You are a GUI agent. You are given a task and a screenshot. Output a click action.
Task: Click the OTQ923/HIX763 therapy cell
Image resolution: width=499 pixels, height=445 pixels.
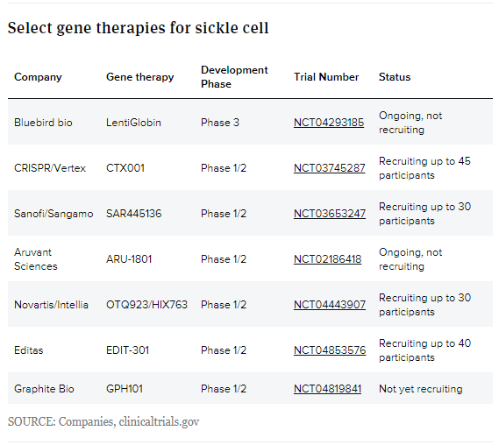146,305
